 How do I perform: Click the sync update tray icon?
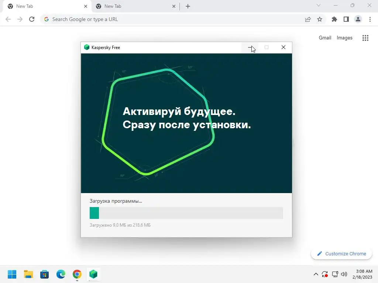pyautogui.click(x=325, y=274)
